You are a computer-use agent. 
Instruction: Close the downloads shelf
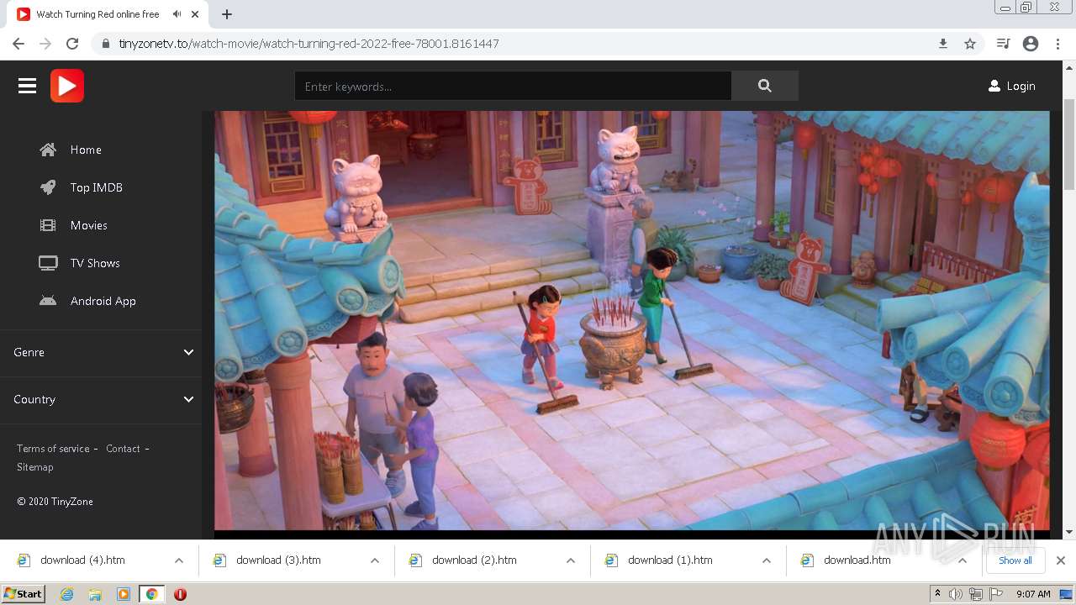tap(1061, 560)
